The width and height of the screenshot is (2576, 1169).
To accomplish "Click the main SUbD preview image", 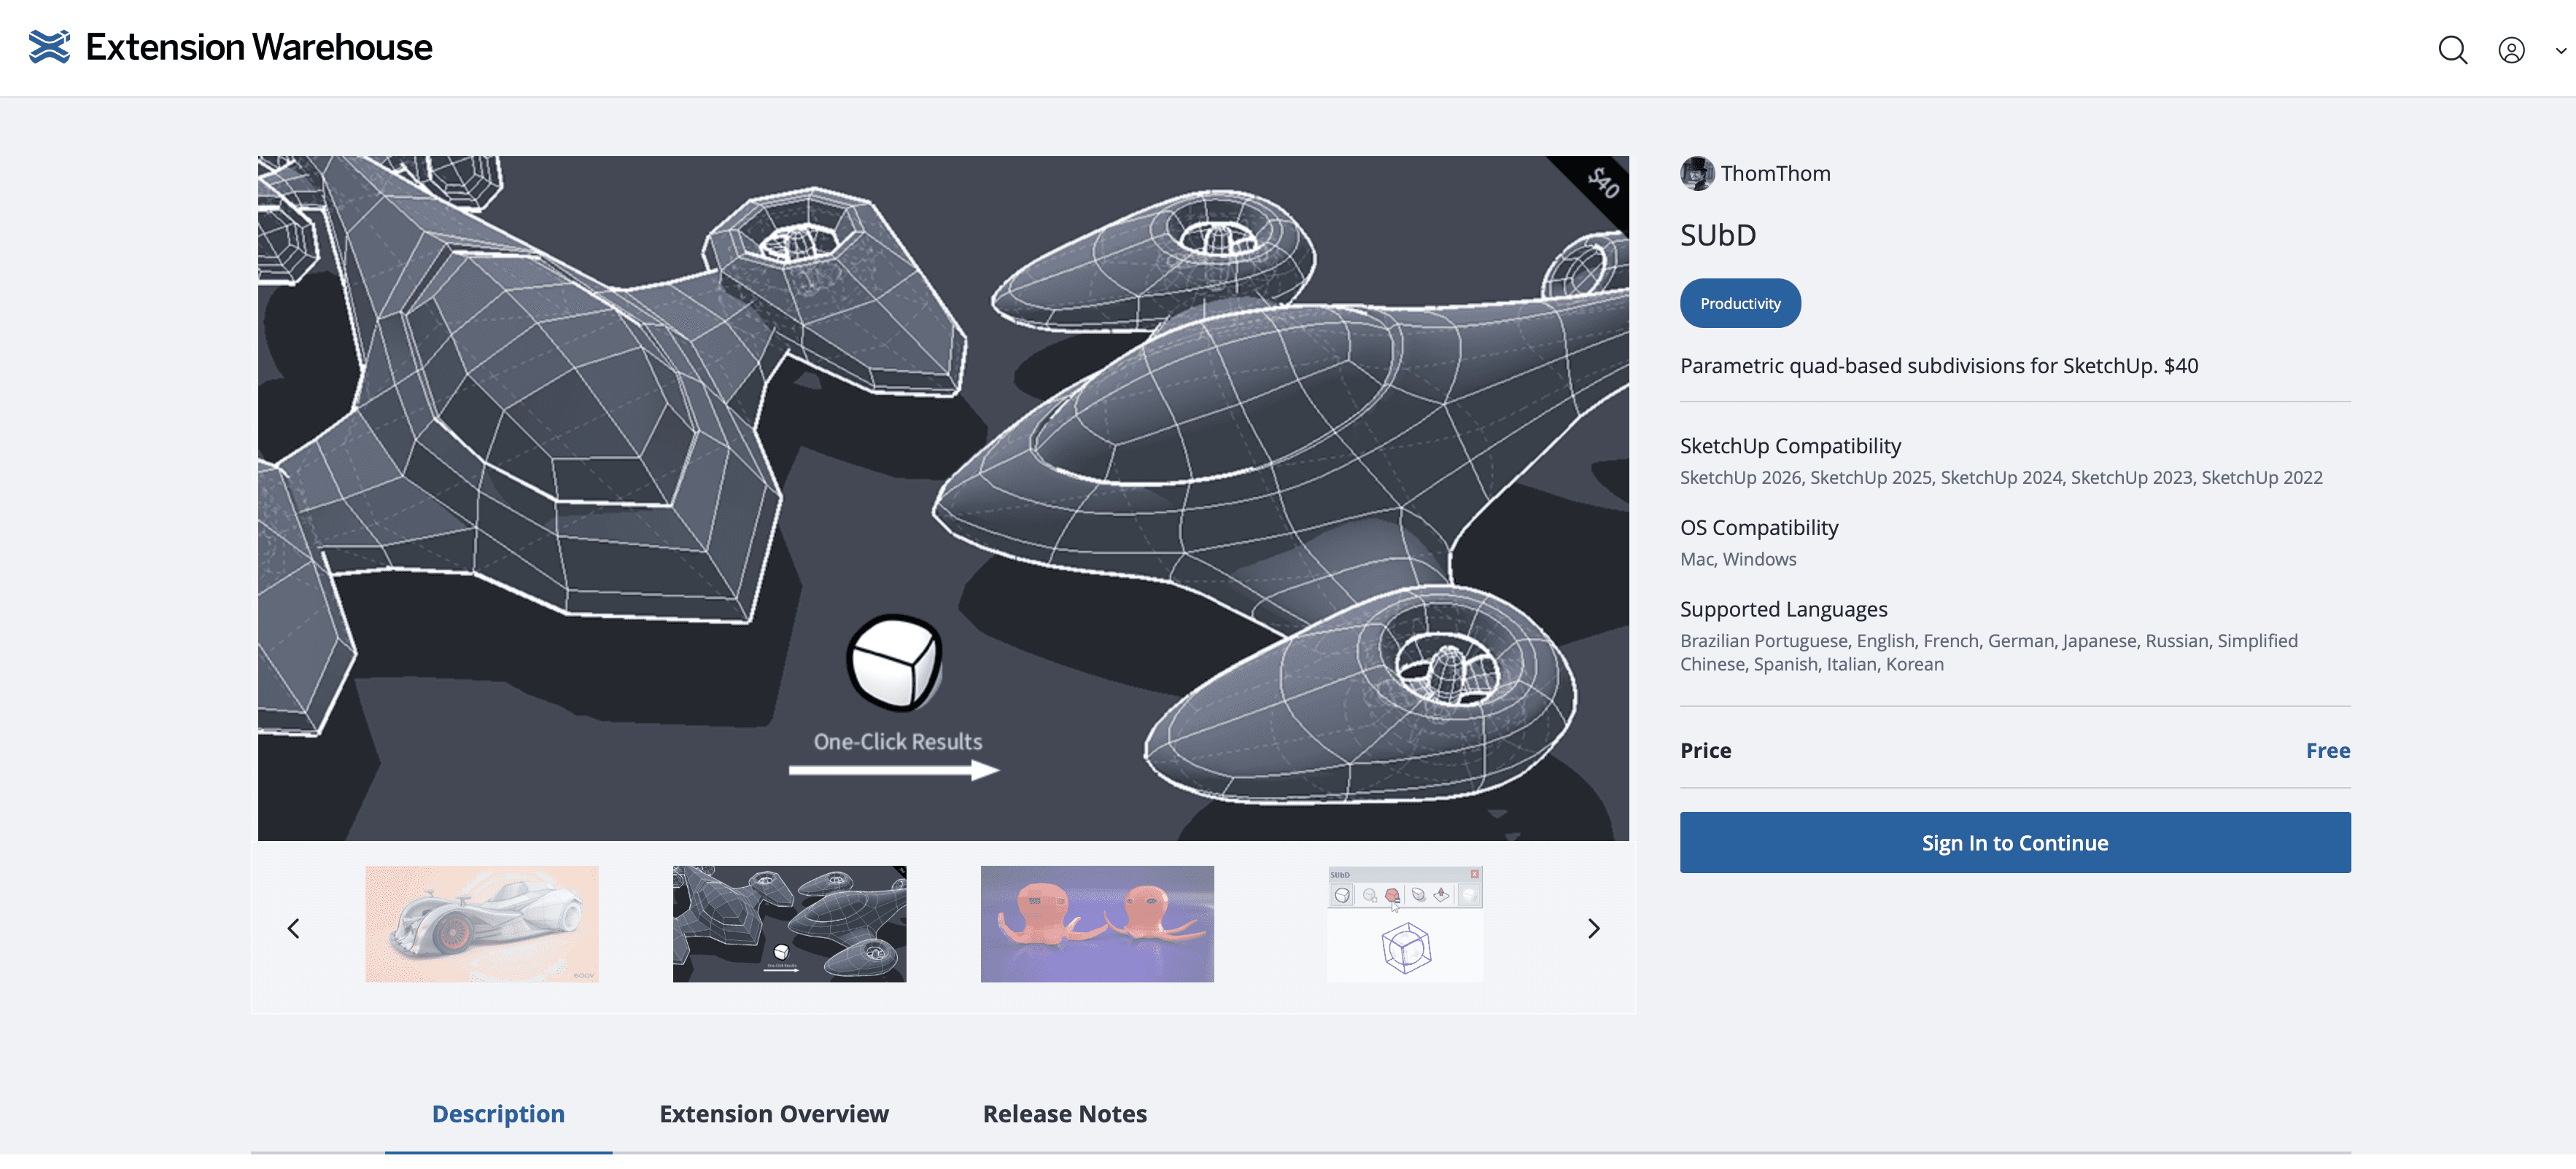I will pos(942,498).
